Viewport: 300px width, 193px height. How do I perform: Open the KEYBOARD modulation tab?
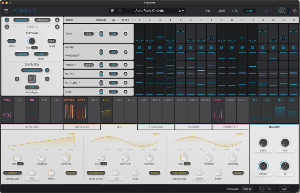click(32, 127)
